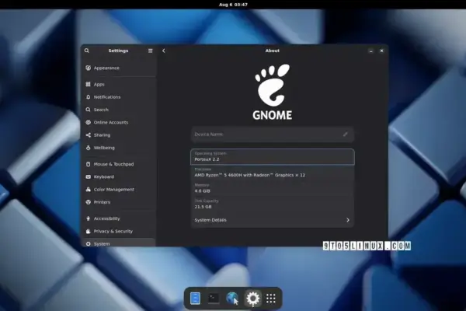The width and height of the screenshot is (466, 311).
Task: Click the Accessibility sidebar icon
Action: [x=89, y=218]
